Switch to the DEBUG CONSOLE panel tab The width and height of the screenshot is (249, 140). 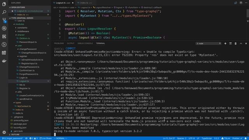85,43
